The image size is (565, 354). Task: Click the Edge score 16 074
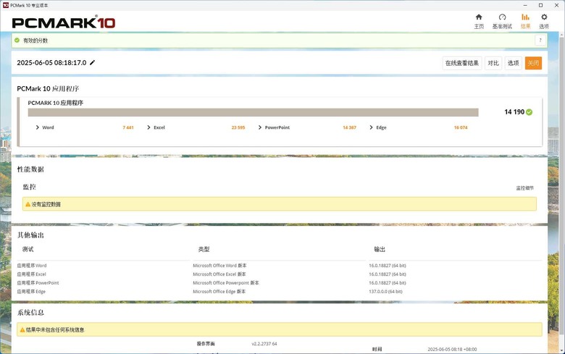[x=461, y=127]
